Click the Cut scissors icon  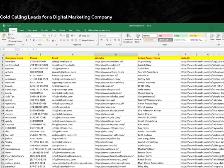(x=9, y=34)
